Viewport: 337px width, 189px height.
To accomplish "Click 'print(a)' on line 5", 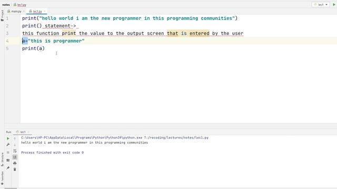I will [33, 48].
